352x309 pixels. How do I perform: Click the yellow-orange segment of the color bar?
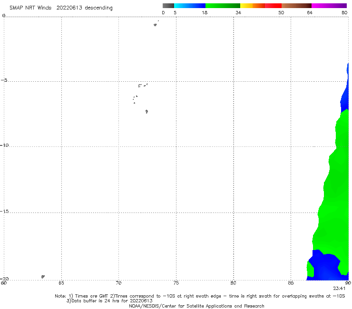coord(253,6)
